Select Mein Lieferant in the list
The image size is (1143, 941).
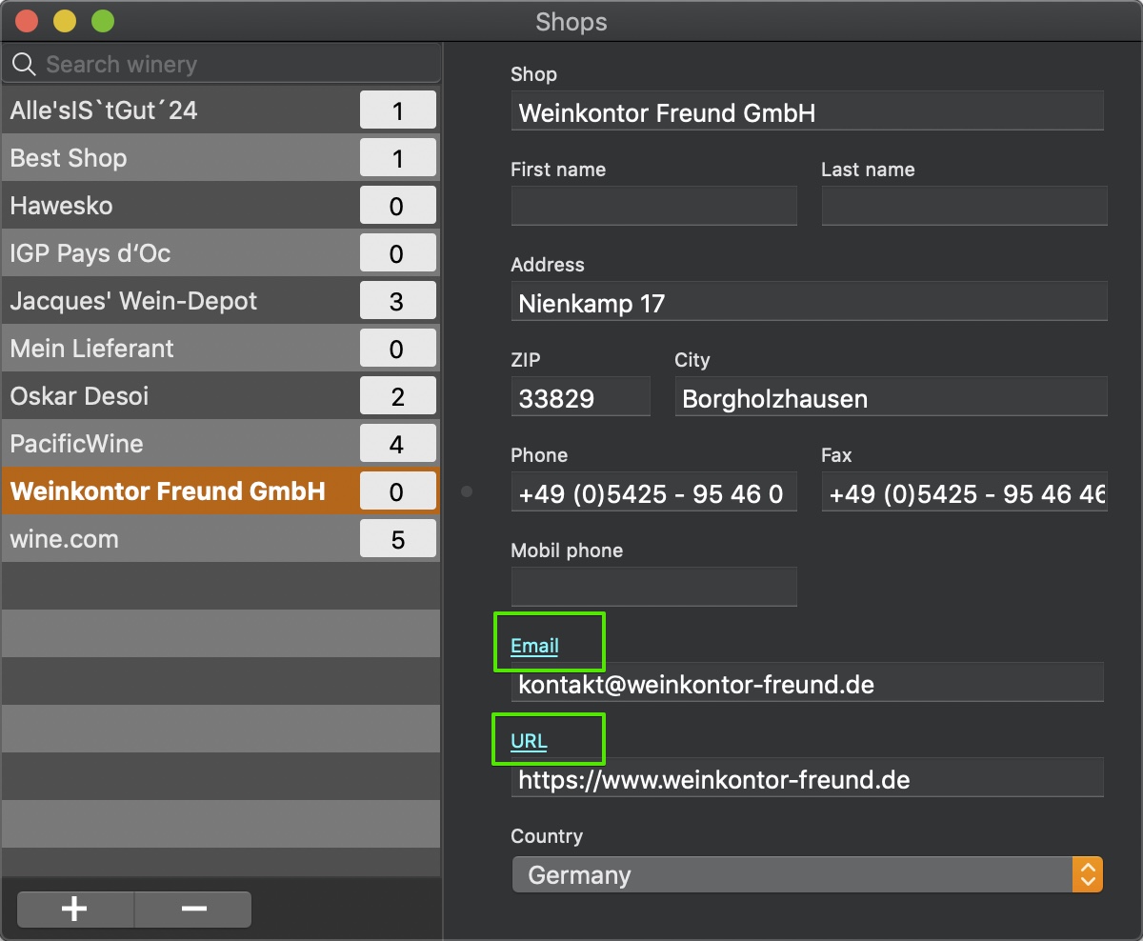(x=221, y=349)
